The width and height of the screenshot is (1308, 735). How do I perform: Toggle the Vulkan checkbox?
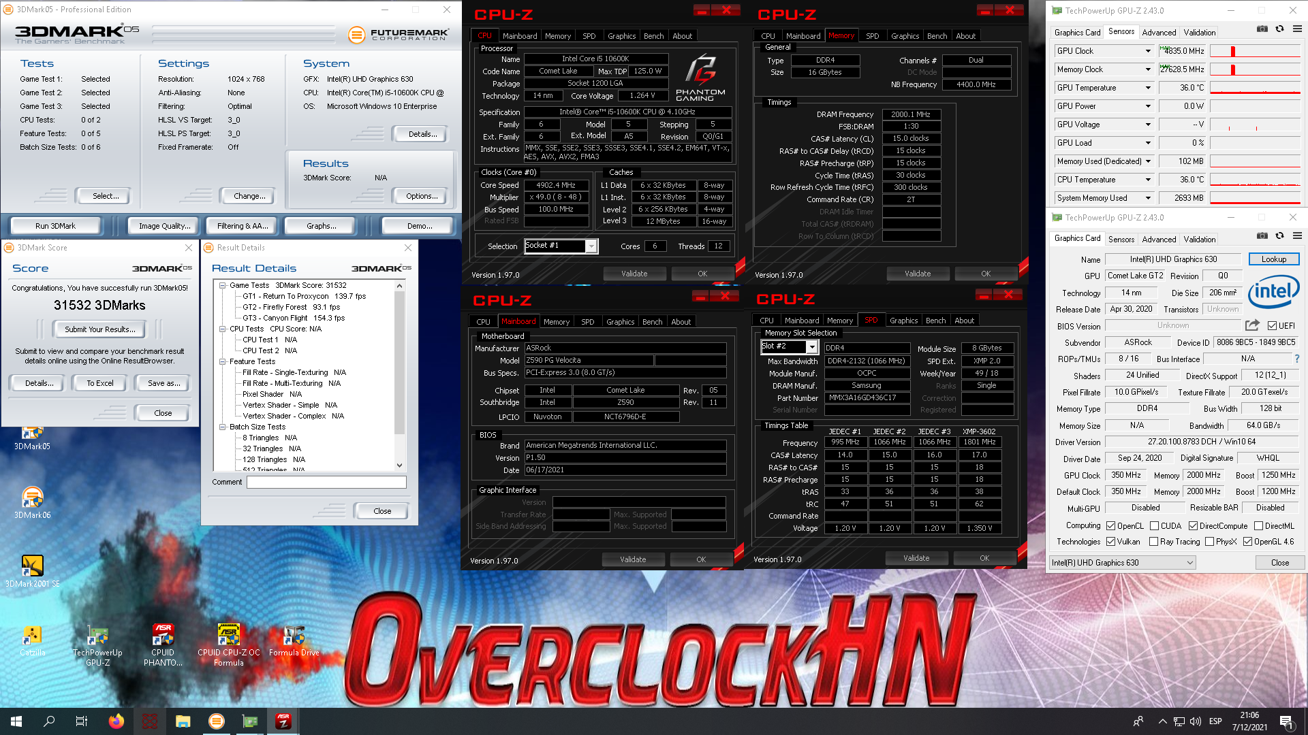pos(1111,542)
